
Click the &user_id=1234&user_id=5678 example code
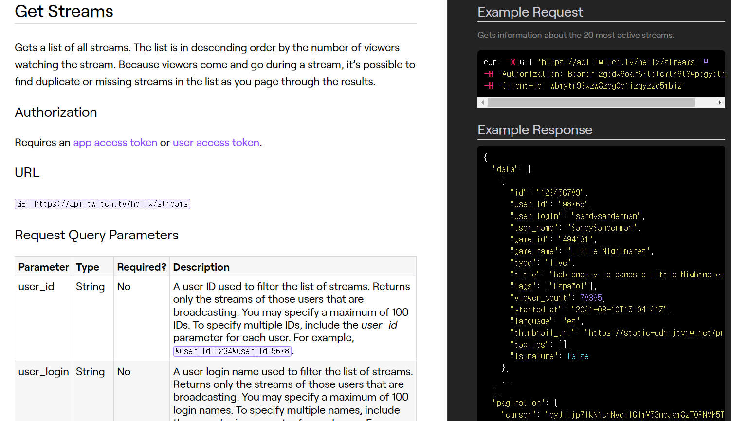(232, 351)
